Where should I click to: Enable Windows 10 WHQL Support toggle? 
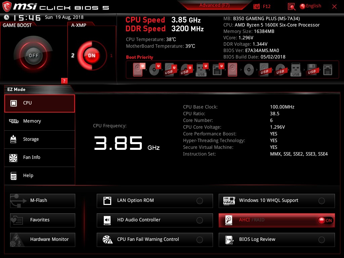(321, 201)
